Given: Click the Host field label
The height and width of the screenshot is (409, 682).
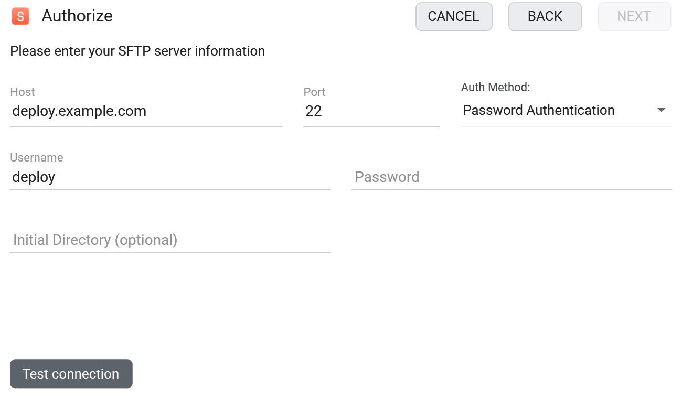Looking at the screenshot, I should click(23, 92).
